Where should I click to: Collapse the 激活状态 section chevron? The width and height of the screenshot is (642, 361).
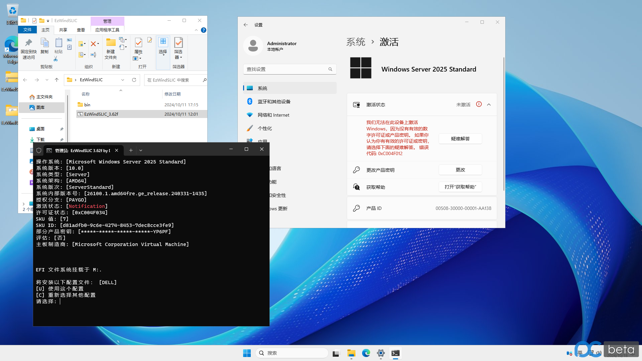click(x=489, y=105)
